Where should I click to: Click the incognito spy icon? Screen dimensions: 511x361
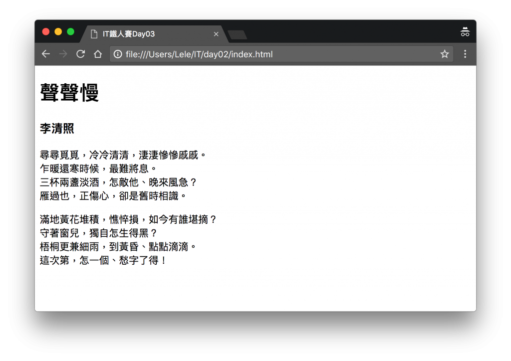pyautogui.click(x=465, y=32)
